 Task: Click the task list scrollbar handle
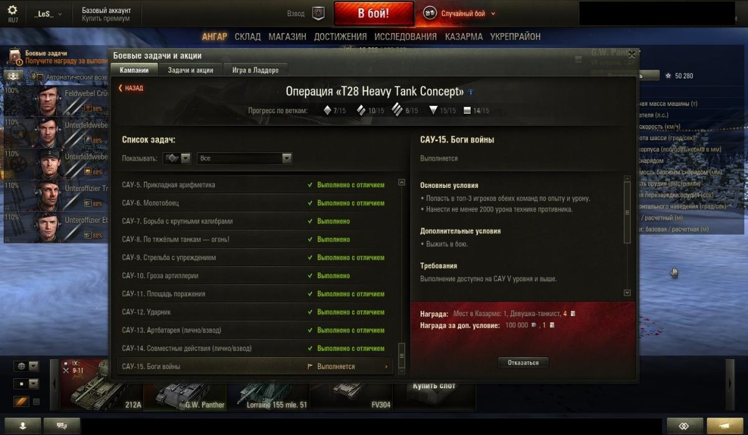[x=402, y=354]
